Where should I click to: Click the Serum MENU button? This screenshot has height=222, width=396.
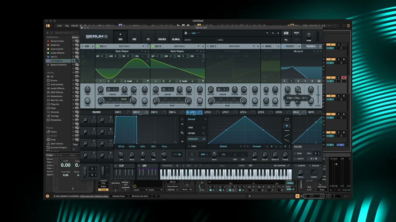296,33
